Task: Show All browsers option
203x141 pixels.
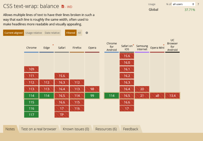Action: click(x=79, y=33)
